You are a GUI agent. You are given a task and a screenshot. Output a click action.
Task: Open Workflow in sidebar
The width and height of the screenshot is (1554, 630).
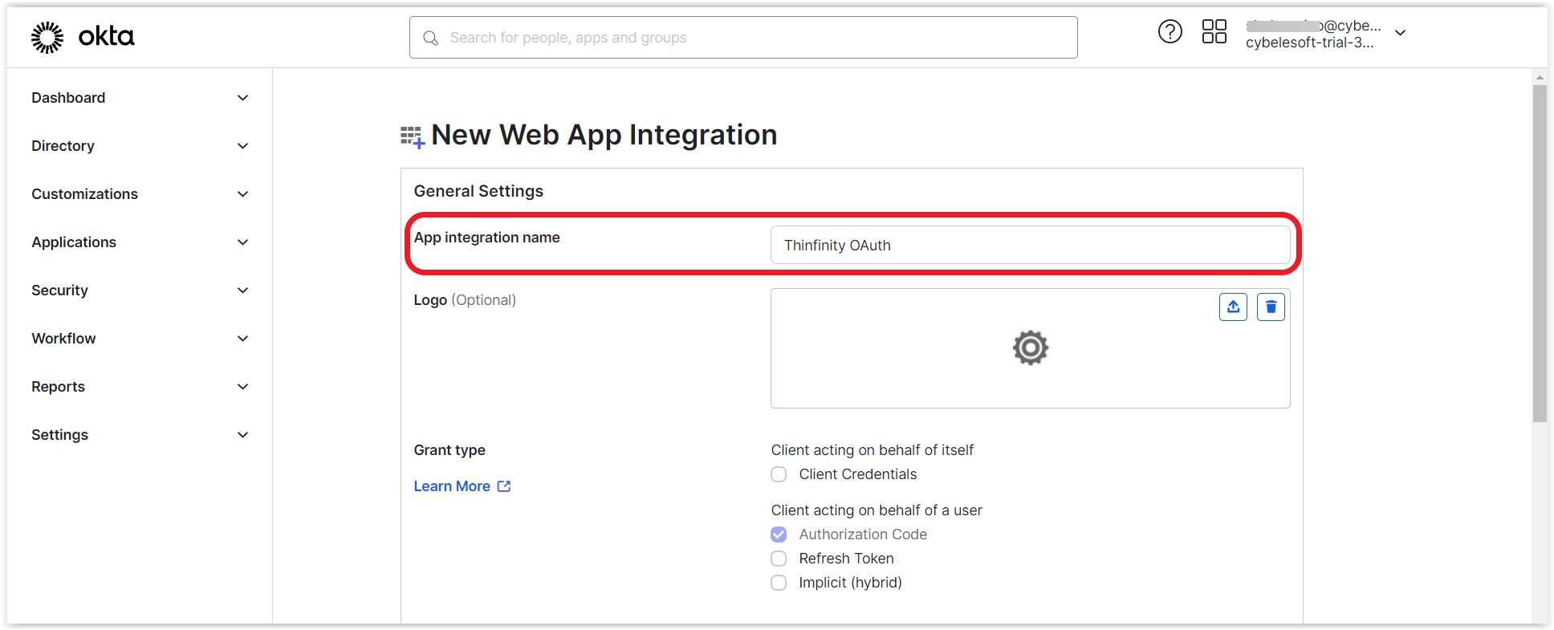point(63,339)
